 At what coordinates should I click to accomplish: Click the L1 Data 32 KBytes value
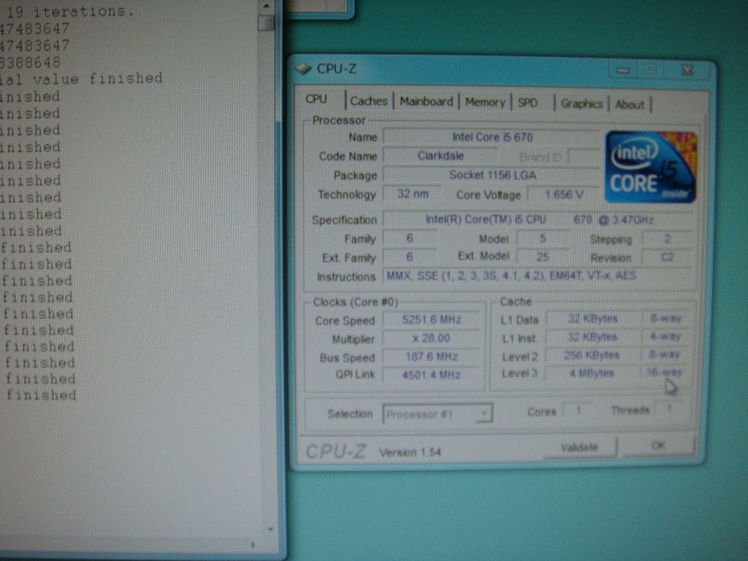point(592,318)
